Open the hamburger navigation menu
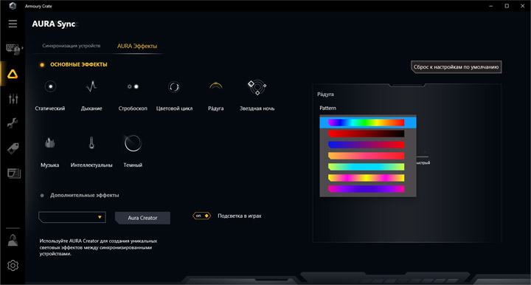 (x=13, y=24)
